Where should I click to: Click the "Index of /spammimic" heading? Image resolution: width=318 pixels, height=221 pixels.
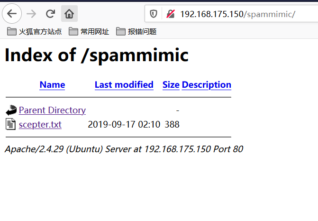[97, 55]
